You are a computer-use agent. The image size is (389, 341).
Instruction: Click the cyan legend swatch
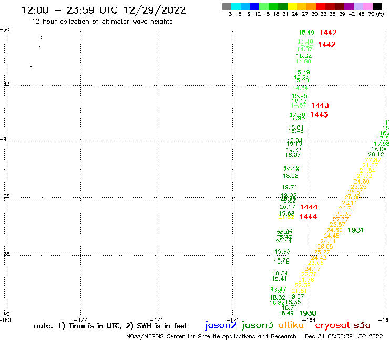click(236, 6)
